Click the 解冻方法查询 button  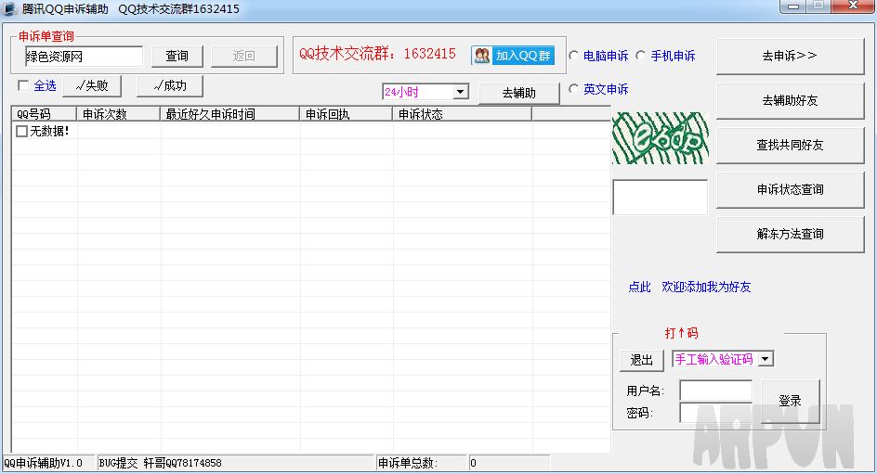[790, 235]
